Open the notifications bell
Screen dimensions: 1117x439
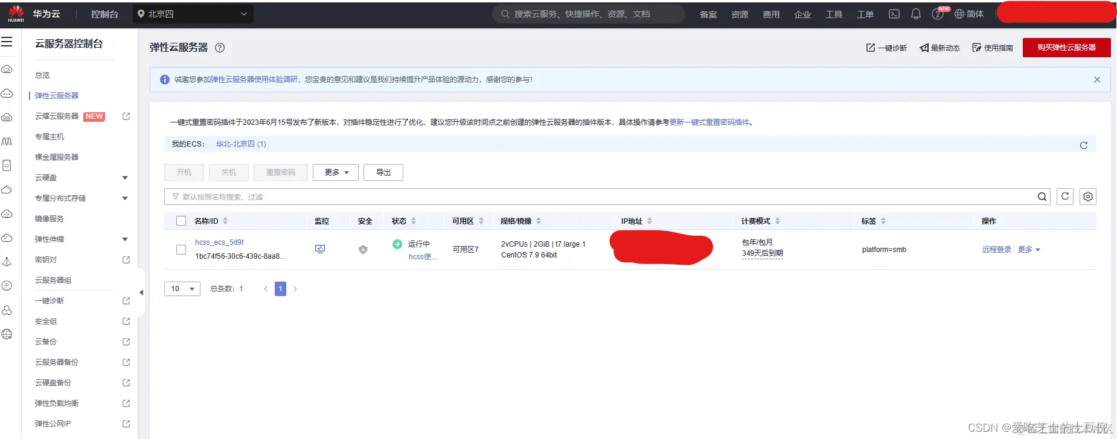point(916,14)
